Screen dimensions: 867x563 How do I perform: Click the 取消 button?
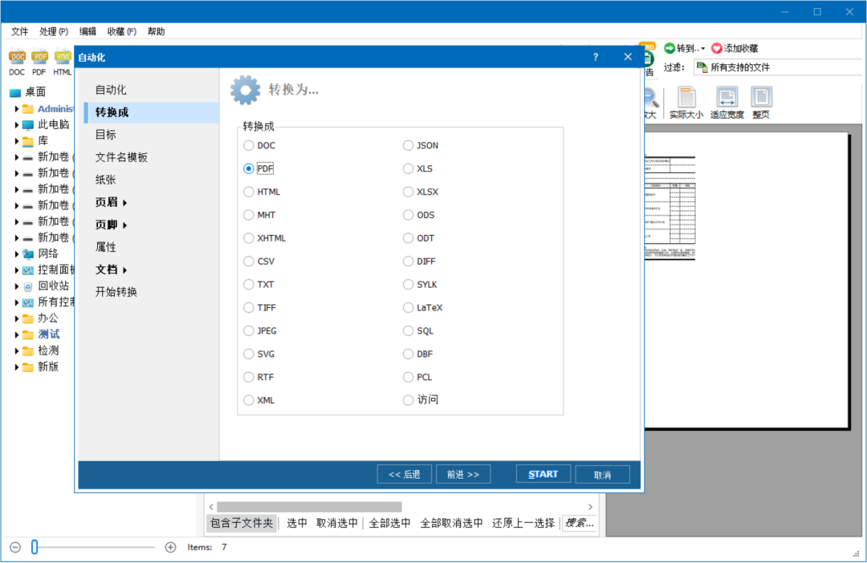point(602,475)
